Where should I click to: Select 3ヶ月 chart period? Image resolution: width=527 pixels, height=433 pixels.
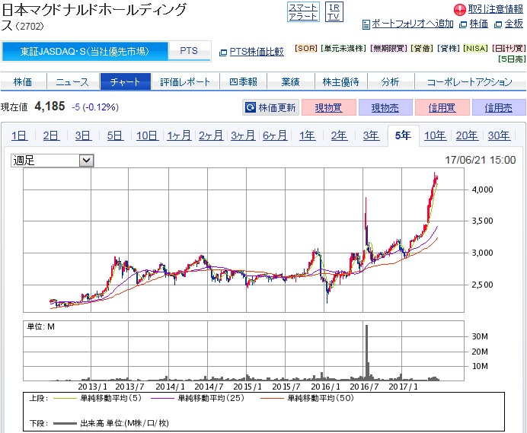[243, 135]
